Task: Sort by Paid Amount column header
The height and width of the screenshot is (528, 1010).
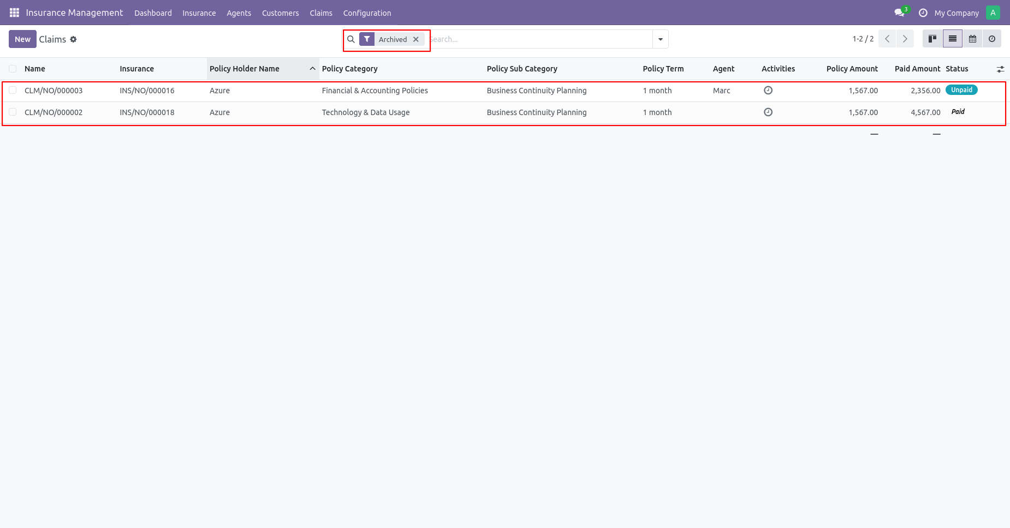Action: click(917, 69)
